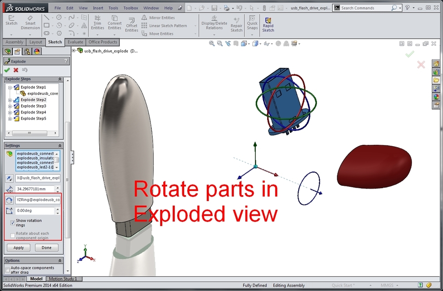Open the Repair Sketch tool
The image size is (443, 291).
pyautogui.click(x=236, y=23)
